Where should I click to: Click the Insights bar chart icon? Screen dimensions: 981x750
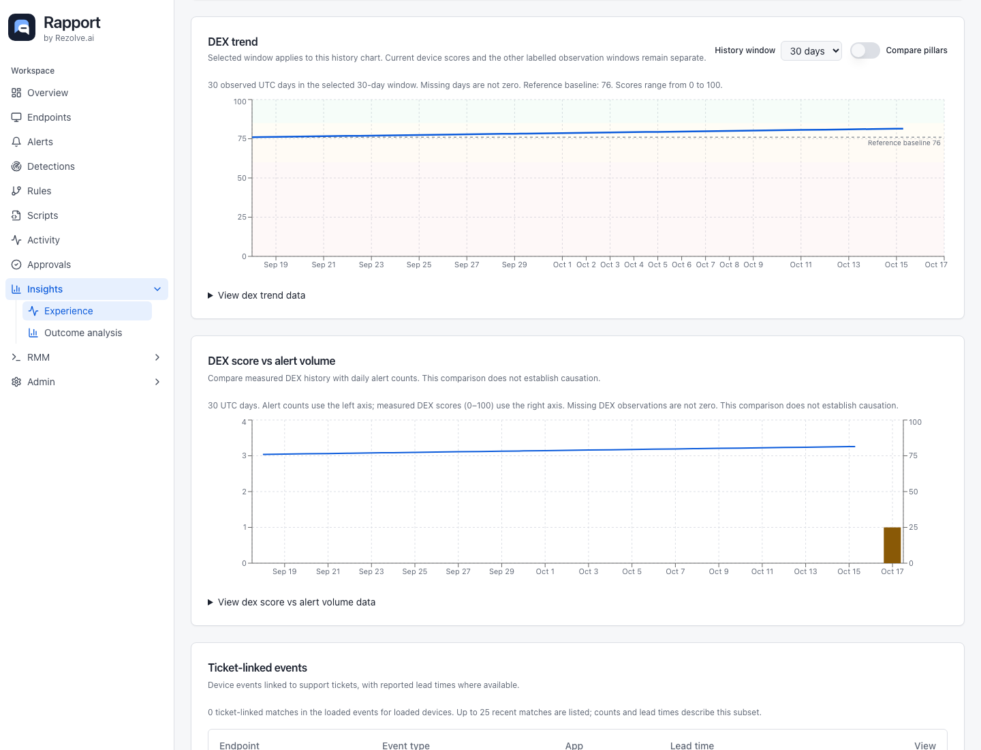point(16,289)
